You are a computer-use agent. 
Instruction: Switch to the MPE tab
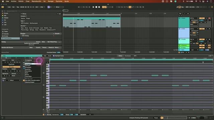pos(135,56)
